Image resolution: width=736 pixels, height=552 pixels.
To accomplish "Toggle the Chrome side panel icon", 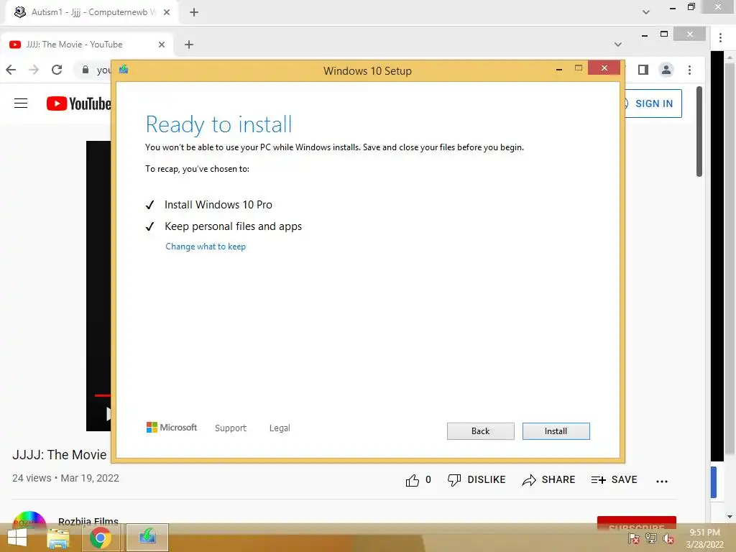I will pyautogui.click(x=643, y=70).
